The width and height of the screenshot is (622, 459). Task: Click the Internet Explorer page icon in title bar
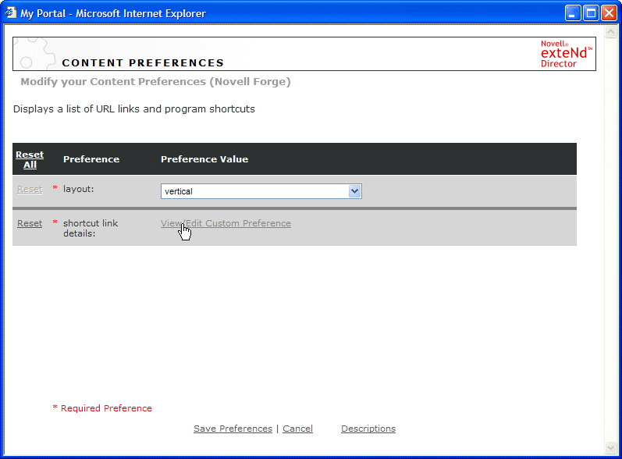coord(11,13)
